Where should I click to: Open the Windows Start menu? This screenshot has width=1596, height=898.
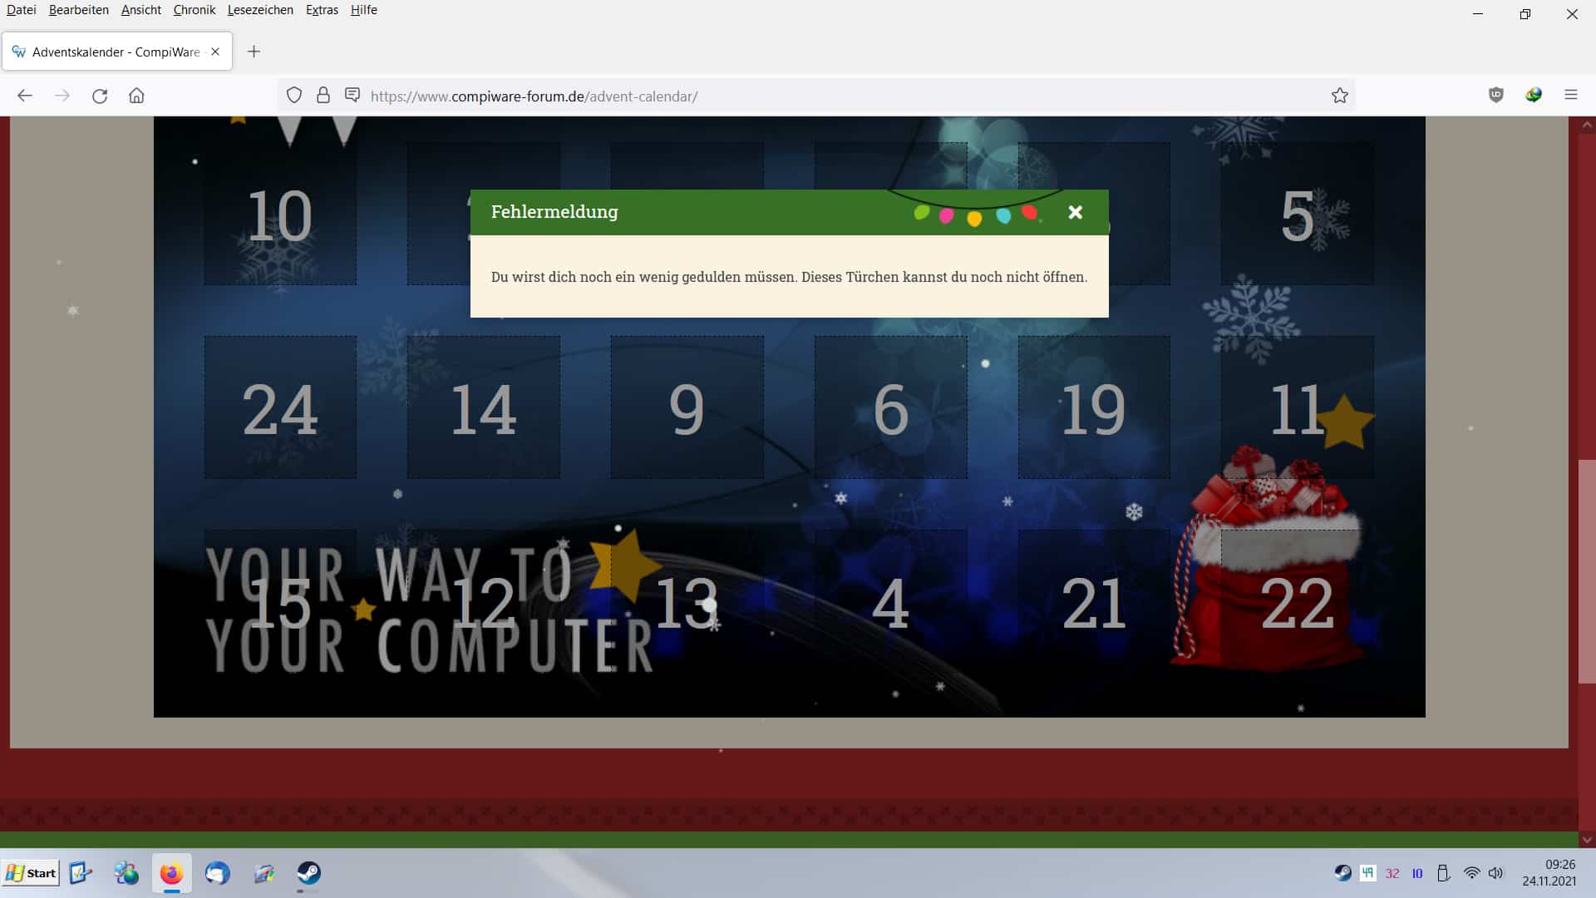31,872
